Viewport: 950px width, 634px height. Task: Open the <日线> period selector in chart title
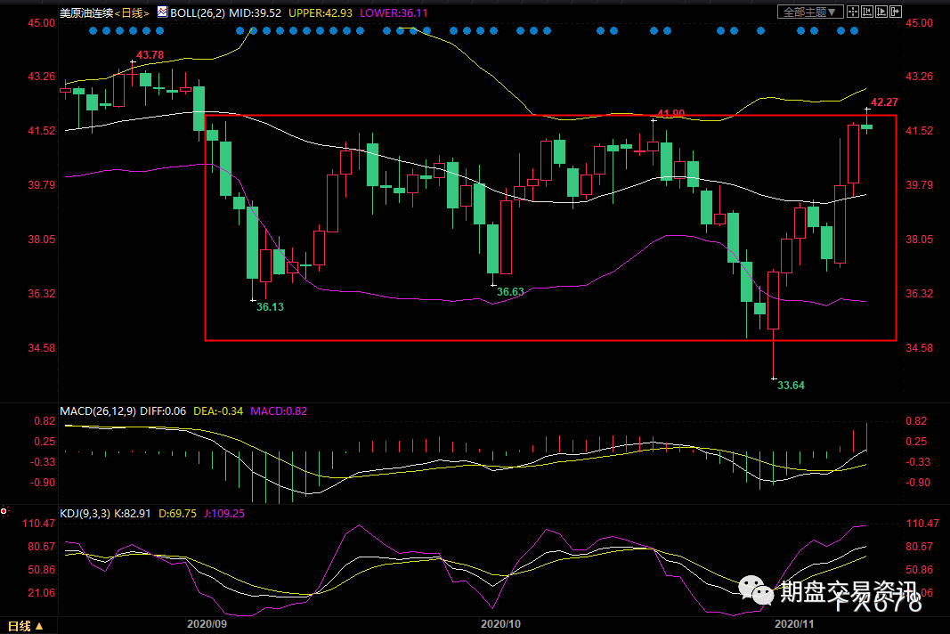point(132,13)
